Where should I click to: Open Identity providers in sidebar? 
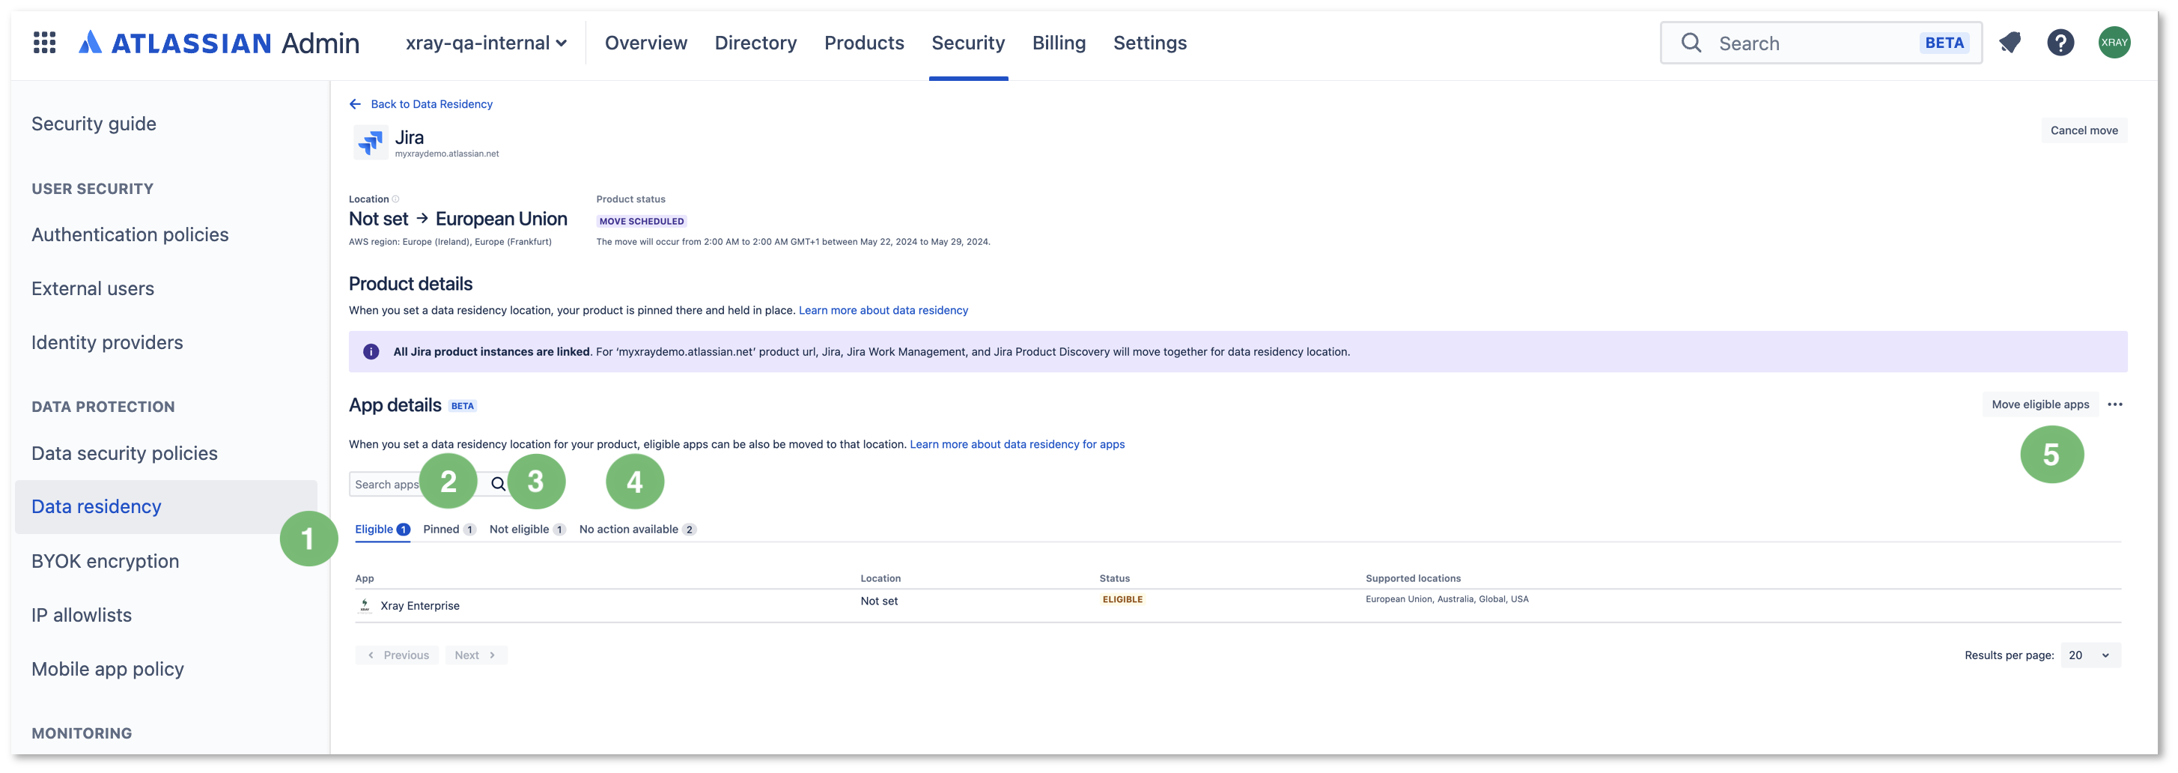coord(107,342)
